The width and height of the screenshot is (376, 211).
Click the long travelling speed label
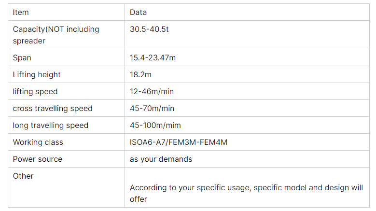coord(51,125)
